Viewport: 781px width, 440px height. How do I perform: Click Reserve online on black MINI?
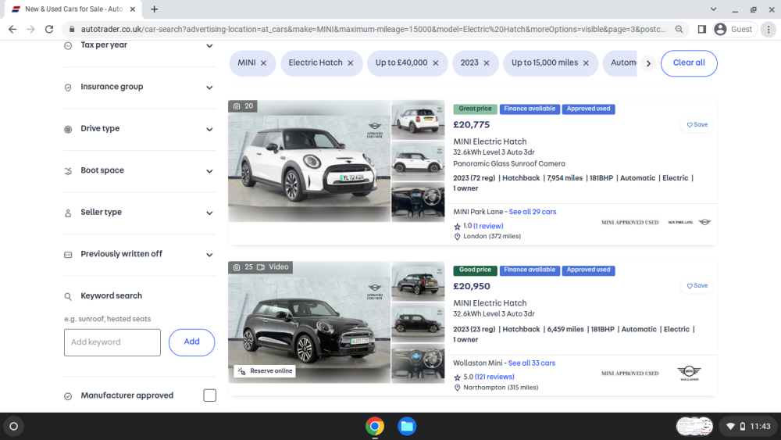point(265,371)
